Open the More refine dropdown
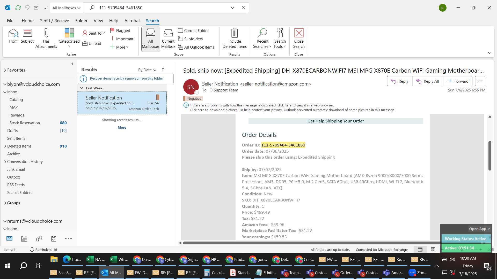Viewport: 497px width, 279px height. point(119,47)
